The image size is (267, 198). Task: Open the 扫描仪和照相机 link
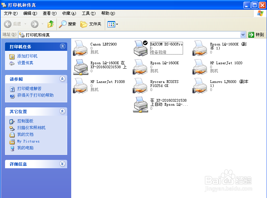click(x=31, y=128)
